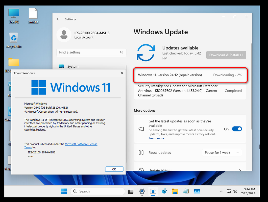This screenshot has width=268, height=202.
Task: Open the notepad-like app on taskbar
Action: (186, 191)
